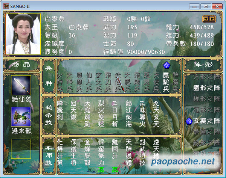
Task: Pick the 保留氣力 strategist skill
Action: pyautogui.click(x=101, y=152)
